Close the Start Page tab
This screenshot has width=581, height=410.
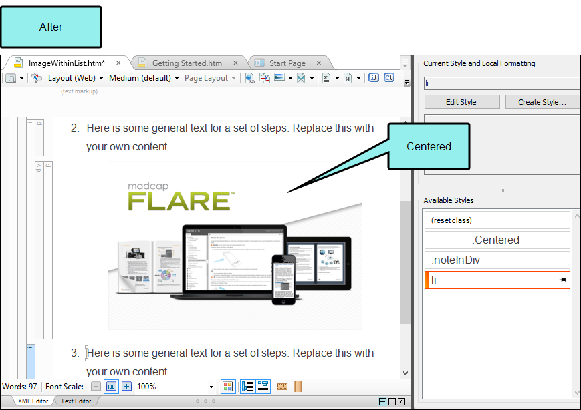(x=319, y=63)
